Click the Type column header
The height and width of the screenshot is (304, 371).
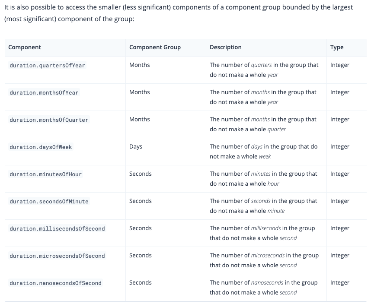[337, 47]
